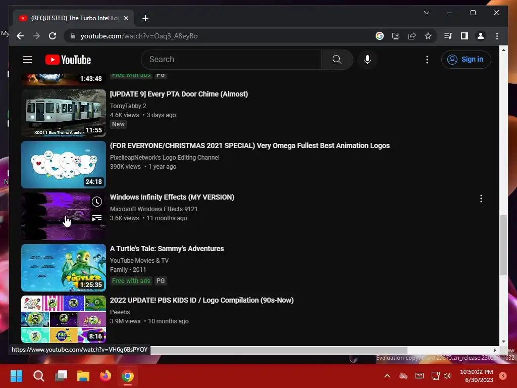This screenshot has height=388, width=517.
Task: Open Task View on taskbar
Action: (x=61, y=376)
